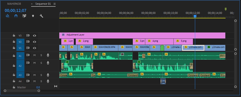Grab the video tracks vertical scroll handle
The image size is (241, 97).
(235, 49)
